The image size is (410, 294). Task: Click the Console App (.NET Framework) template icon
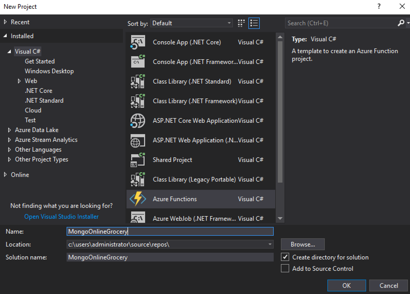(x=138, y=62)
